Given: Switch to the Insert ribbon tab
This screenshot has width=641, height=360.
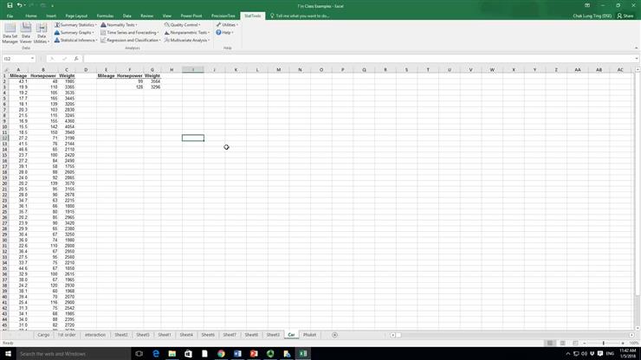Looking at the screenshot, I should pos(51,16).
